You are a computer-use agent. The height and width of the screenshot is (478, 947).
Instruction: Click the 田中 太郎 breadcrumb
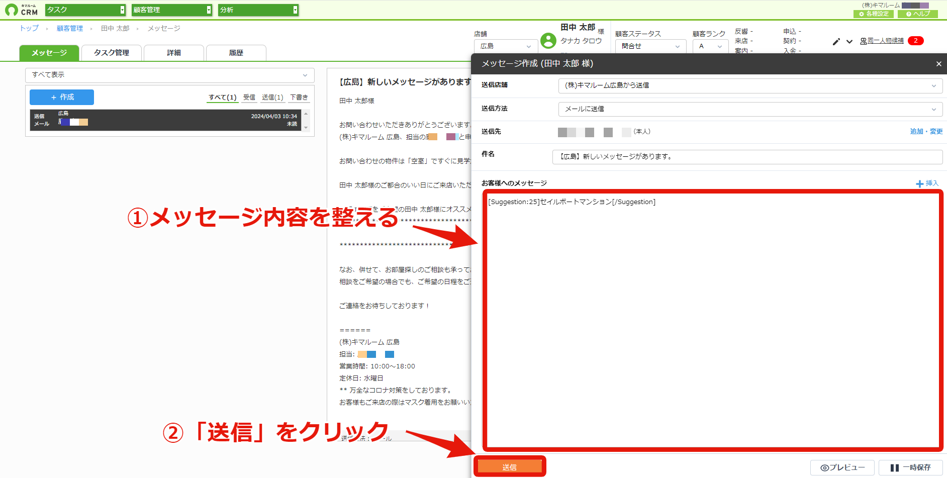pos(115,29)
